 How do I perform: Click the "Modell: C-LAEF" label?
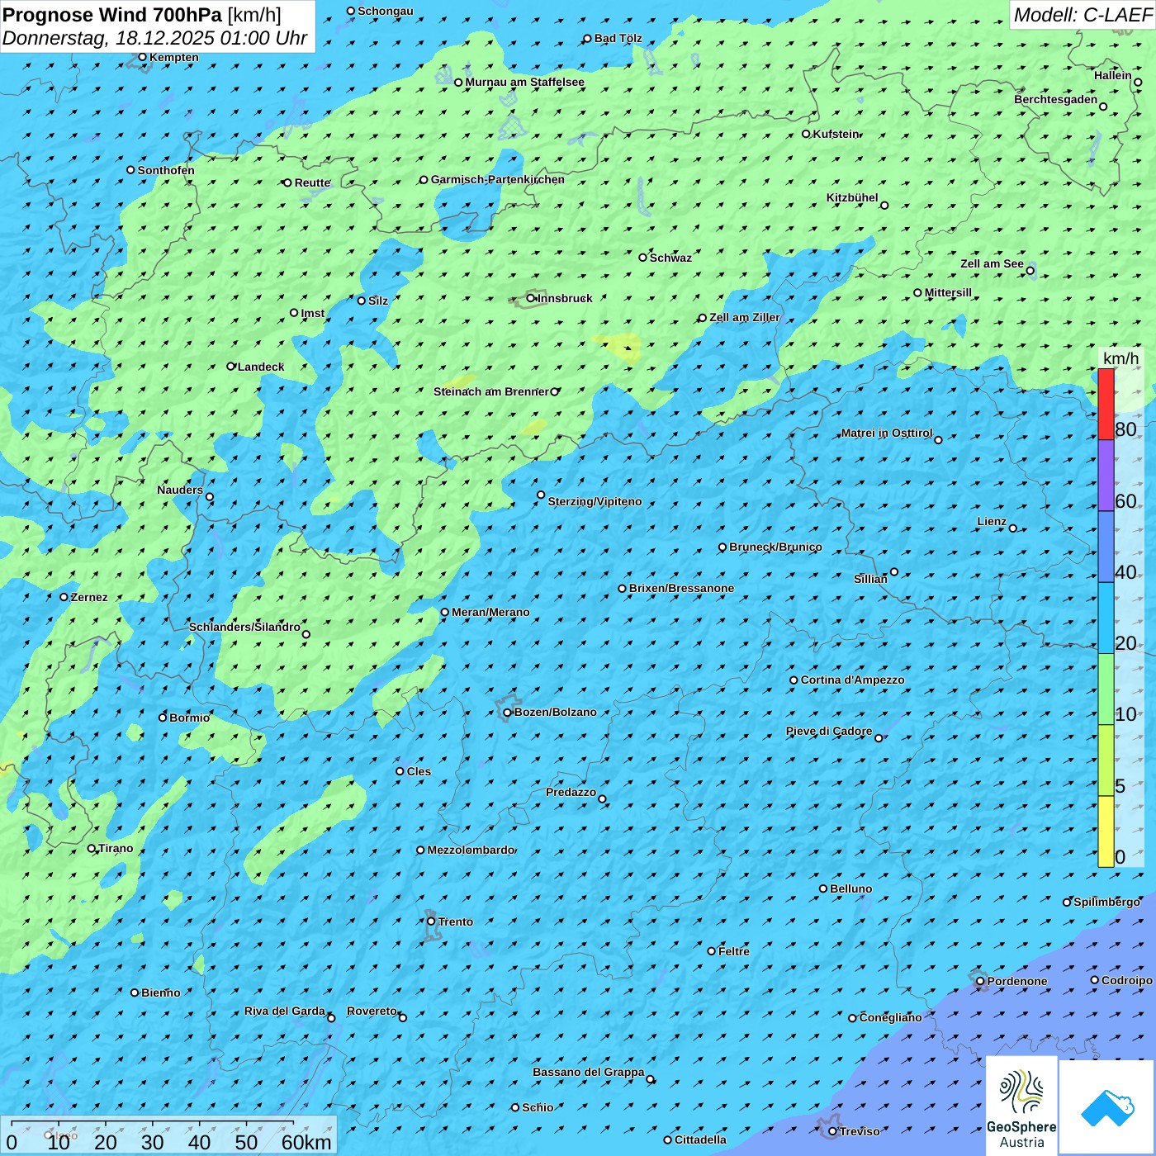click(x=1083, y=15)
